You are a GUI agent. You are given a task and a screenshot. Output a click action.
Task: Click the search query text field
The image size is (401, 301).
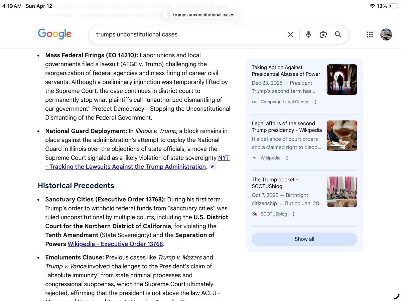pyautogui.click(x=189, y=34)
